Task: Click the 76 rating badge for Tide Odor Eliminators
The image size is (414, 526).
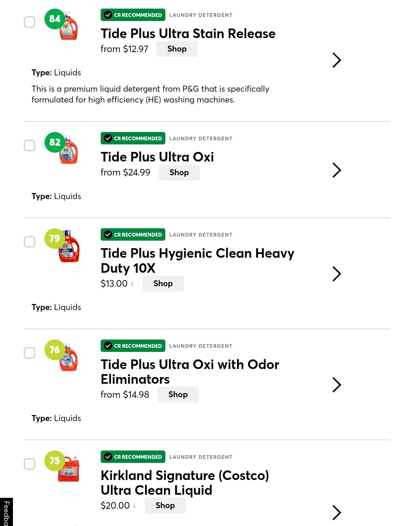Action: click(x=55, y=350)
